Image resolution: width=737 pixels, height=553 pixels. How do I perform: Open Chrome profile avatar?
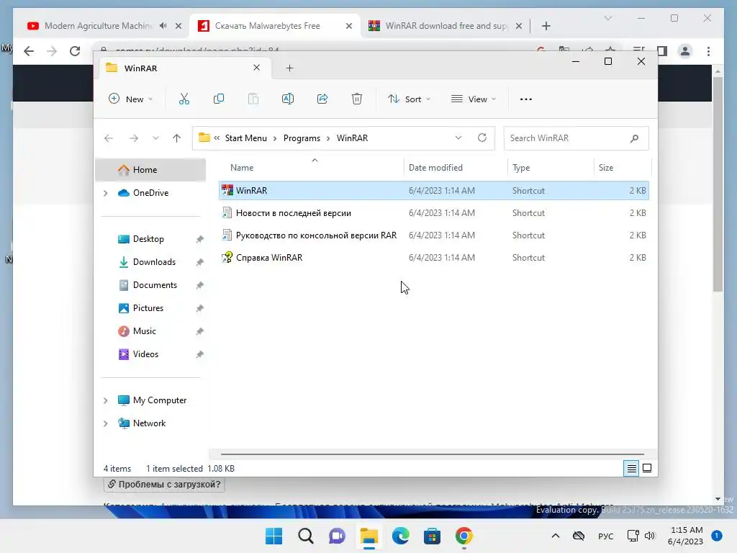[x=685, y=51]
